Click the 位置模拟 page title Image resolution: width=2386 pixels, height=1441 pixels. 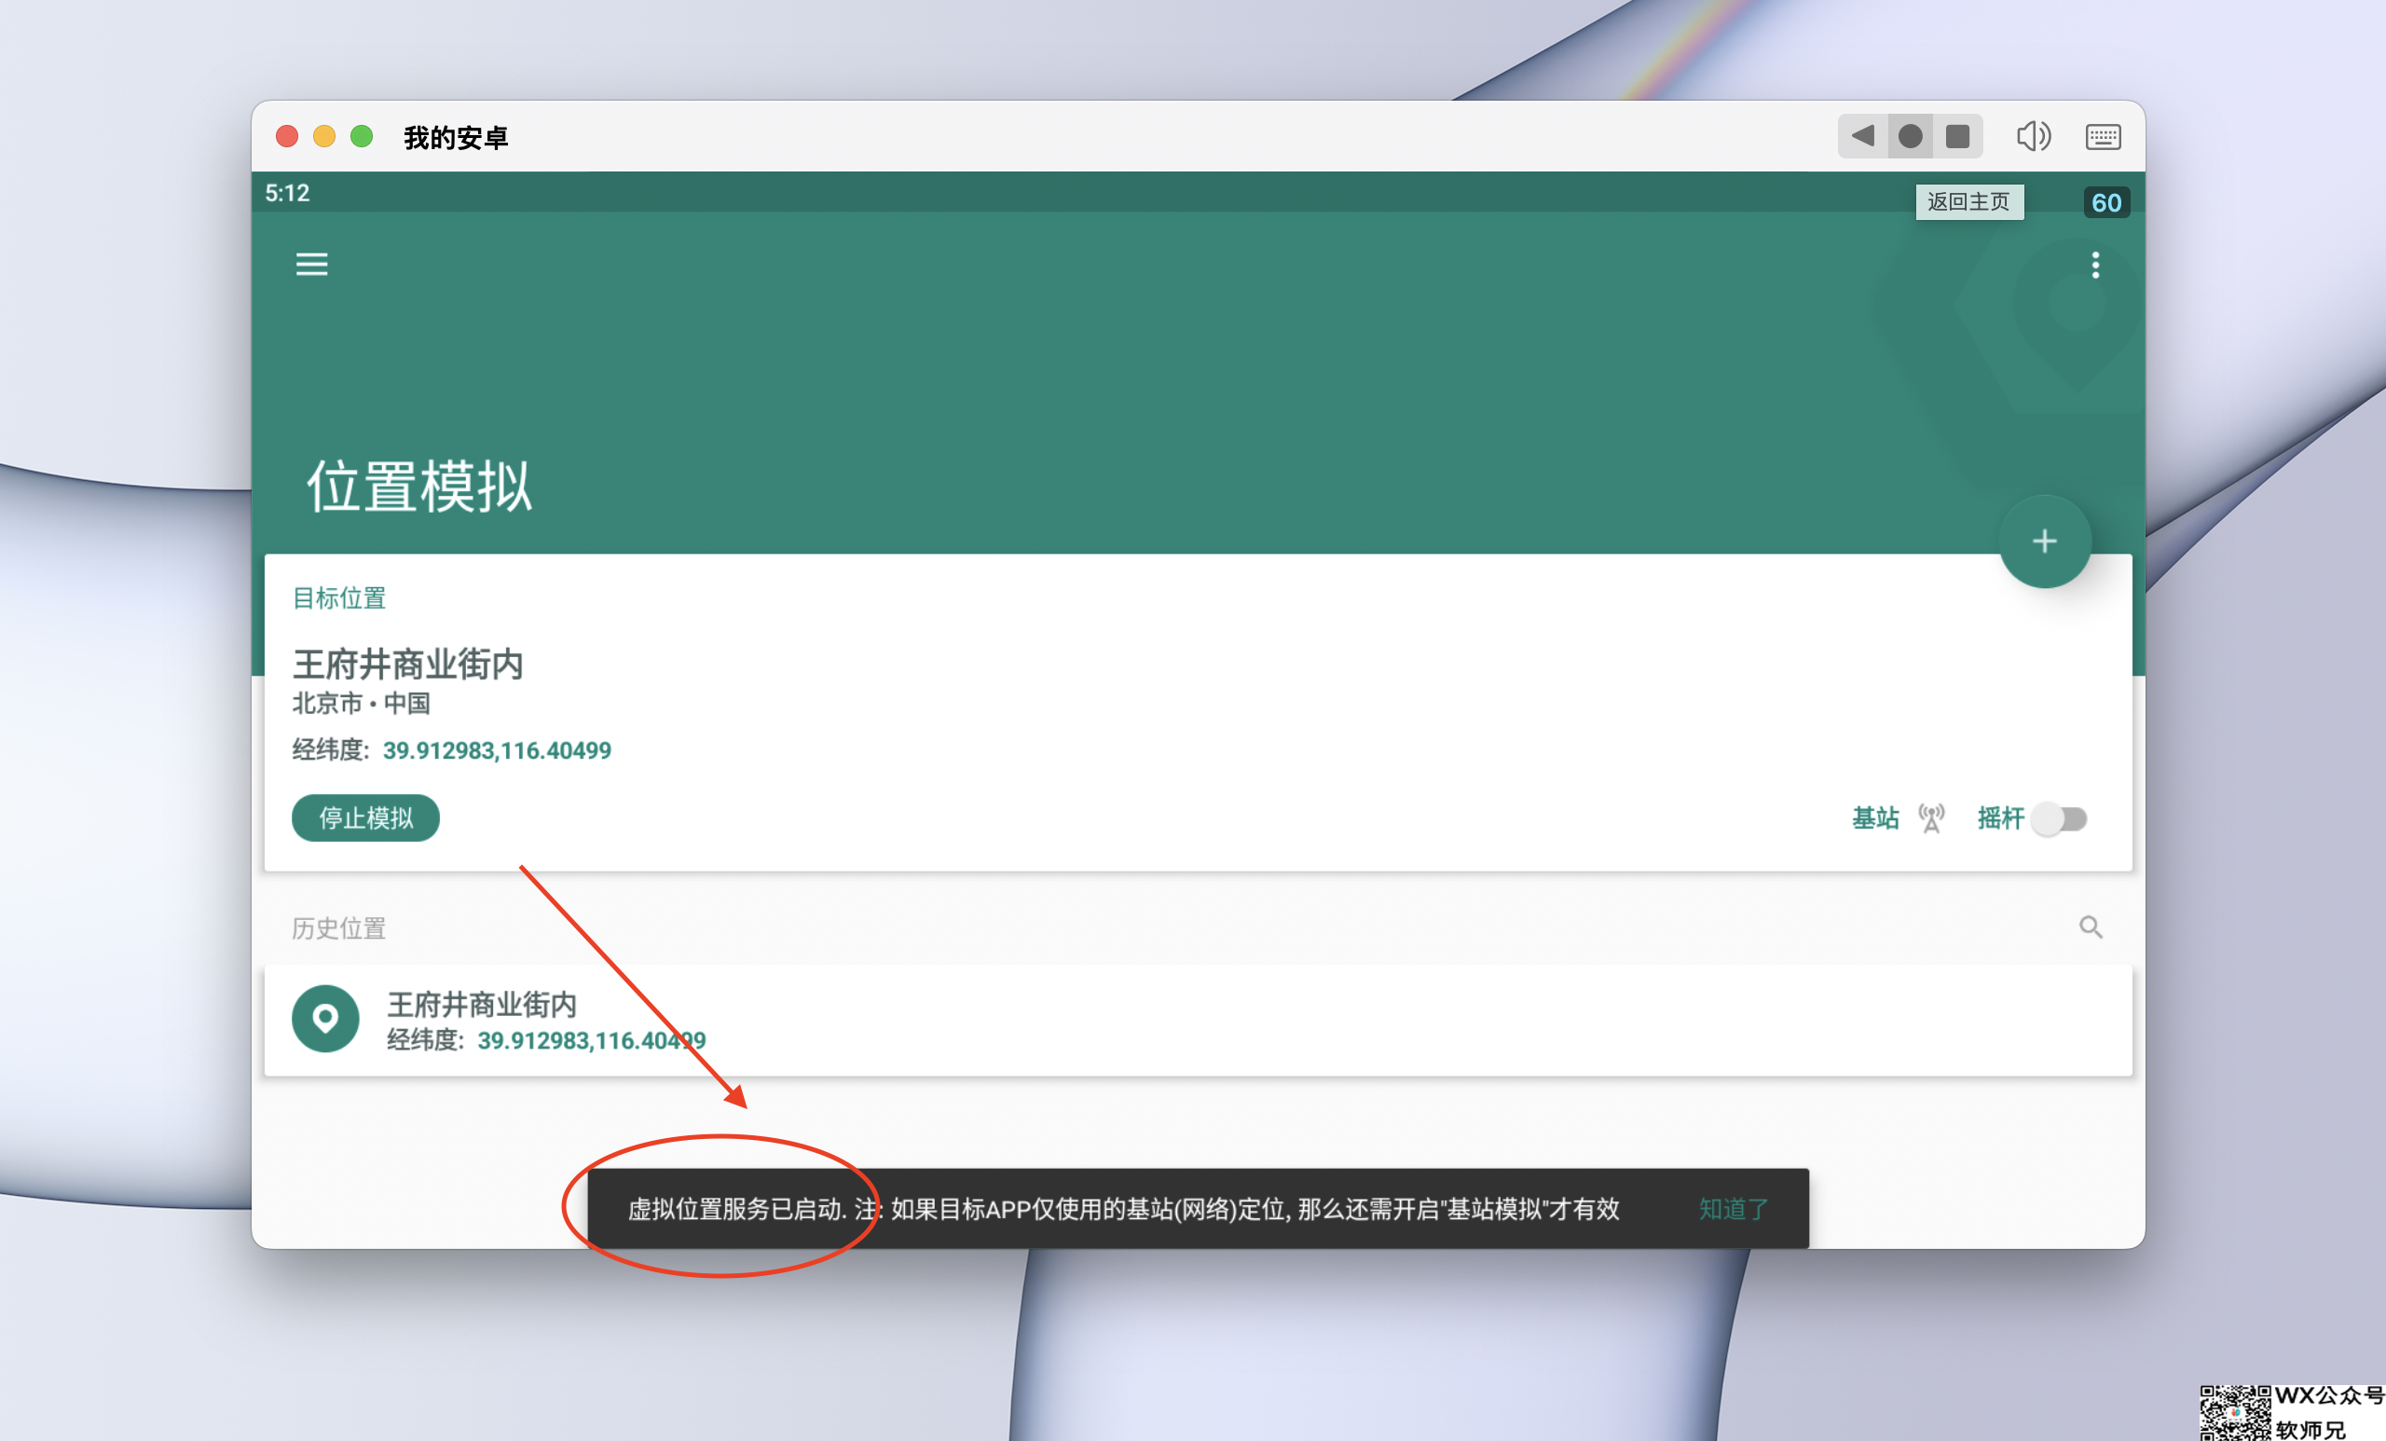click(419, 487)
